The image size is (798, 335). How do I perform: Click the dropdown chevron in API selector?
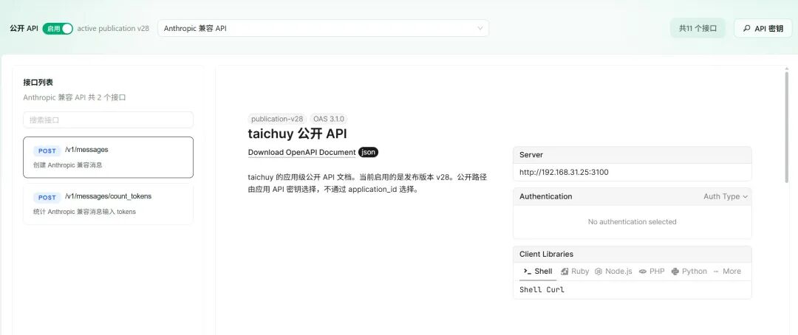[480, 29]
